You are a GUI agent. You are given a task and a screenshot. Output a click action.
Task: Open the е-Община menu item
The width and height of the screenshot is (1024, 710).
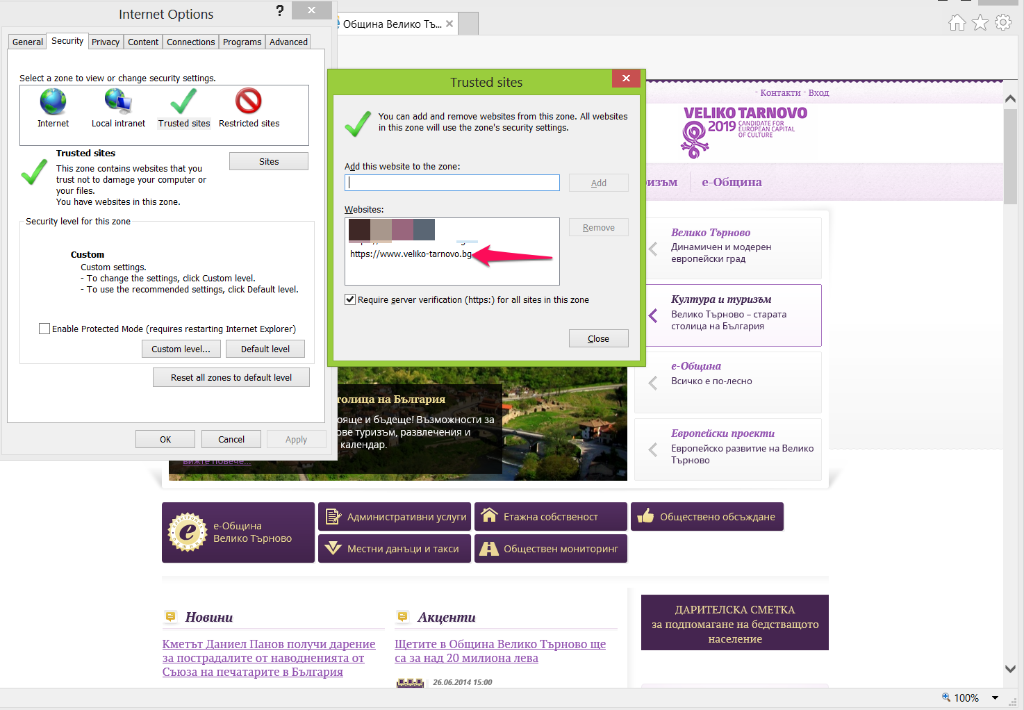pos(732,182)
